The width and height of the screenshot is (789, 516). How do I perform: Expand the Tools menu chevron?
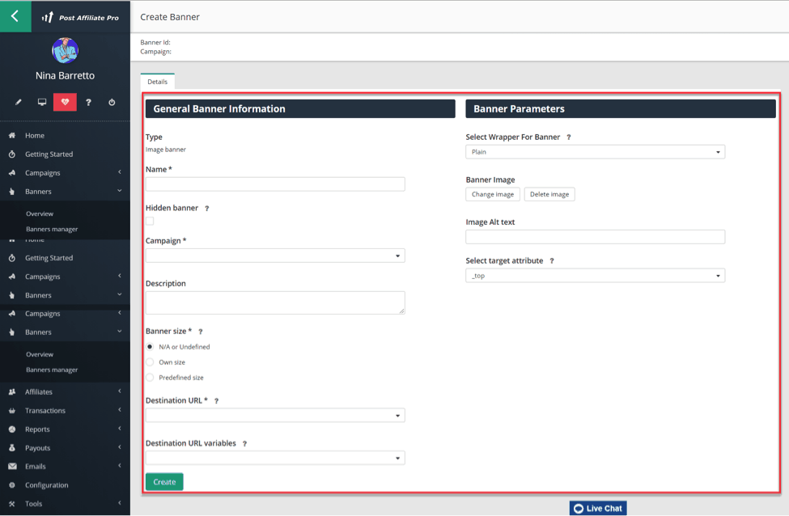tap(120, 503)
